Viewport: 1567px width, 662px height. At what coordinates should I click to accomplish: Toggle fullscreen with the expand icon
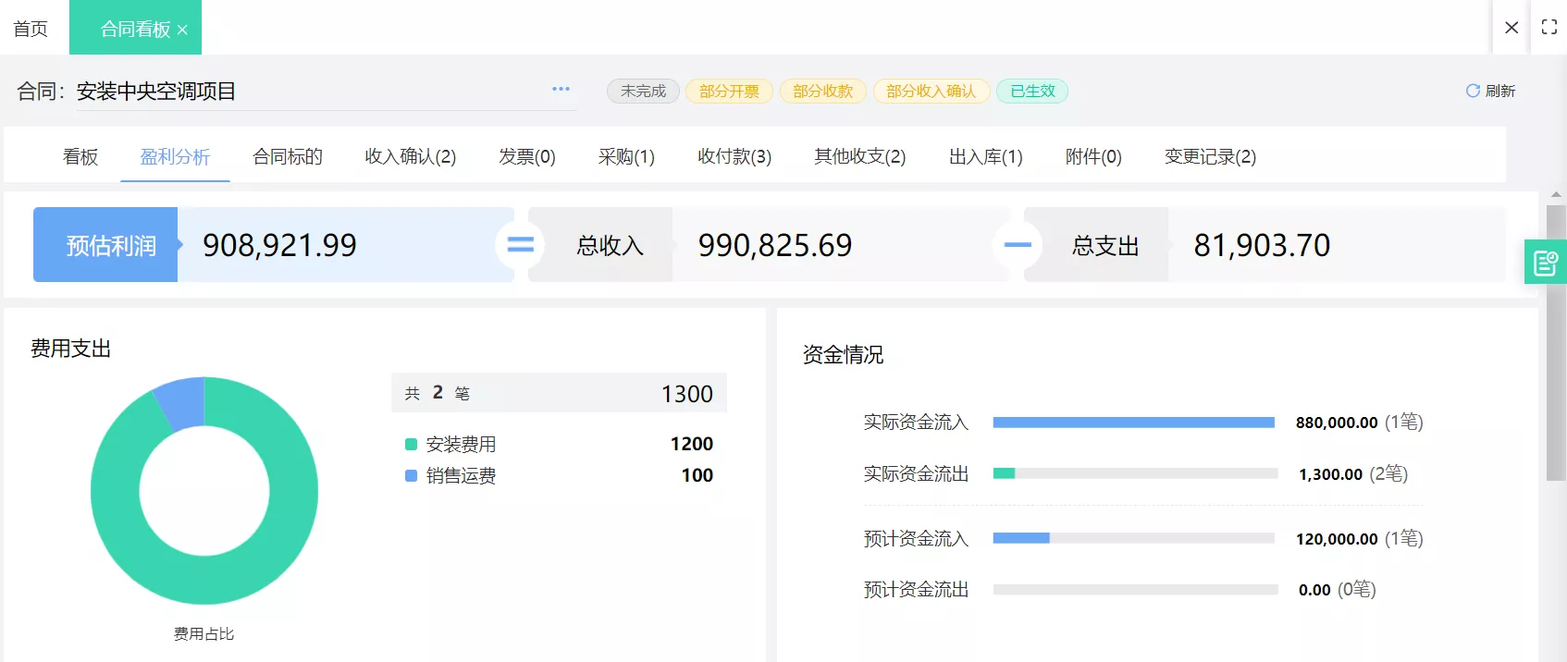point(1549,28)
